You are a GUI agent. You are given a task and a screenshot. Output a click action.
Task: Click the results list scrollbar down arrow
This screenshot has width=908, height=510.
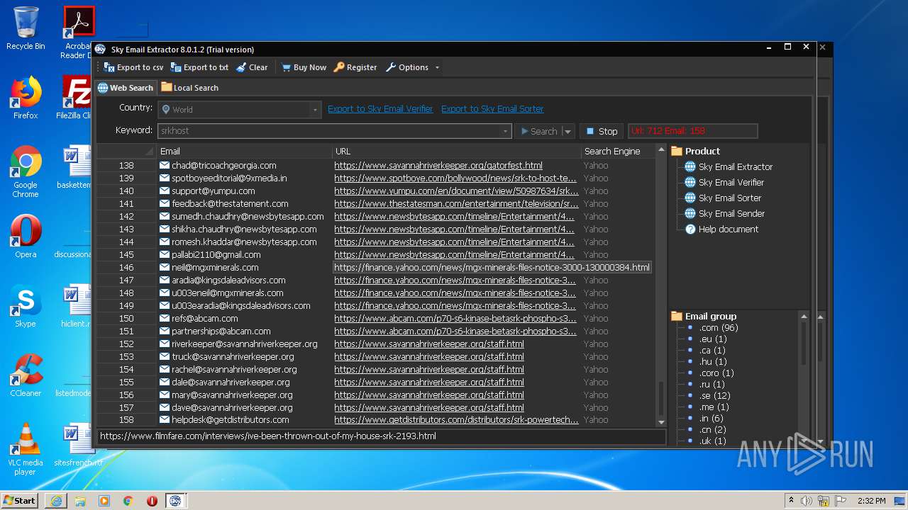tap(661, 422)
